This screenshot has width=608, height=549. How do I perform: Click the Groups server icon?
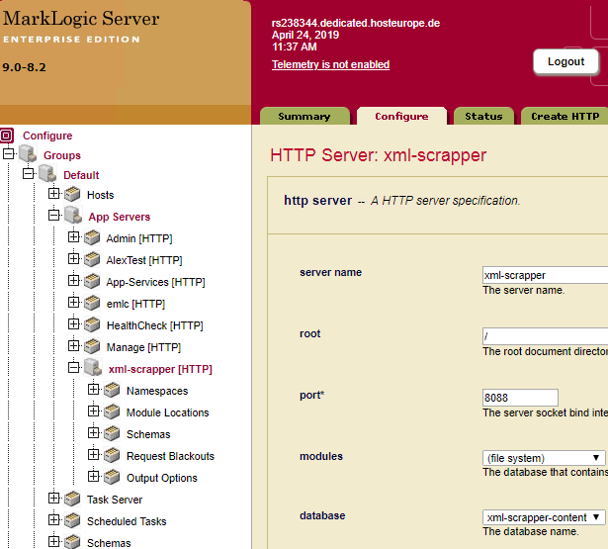[x=28, y=153]
